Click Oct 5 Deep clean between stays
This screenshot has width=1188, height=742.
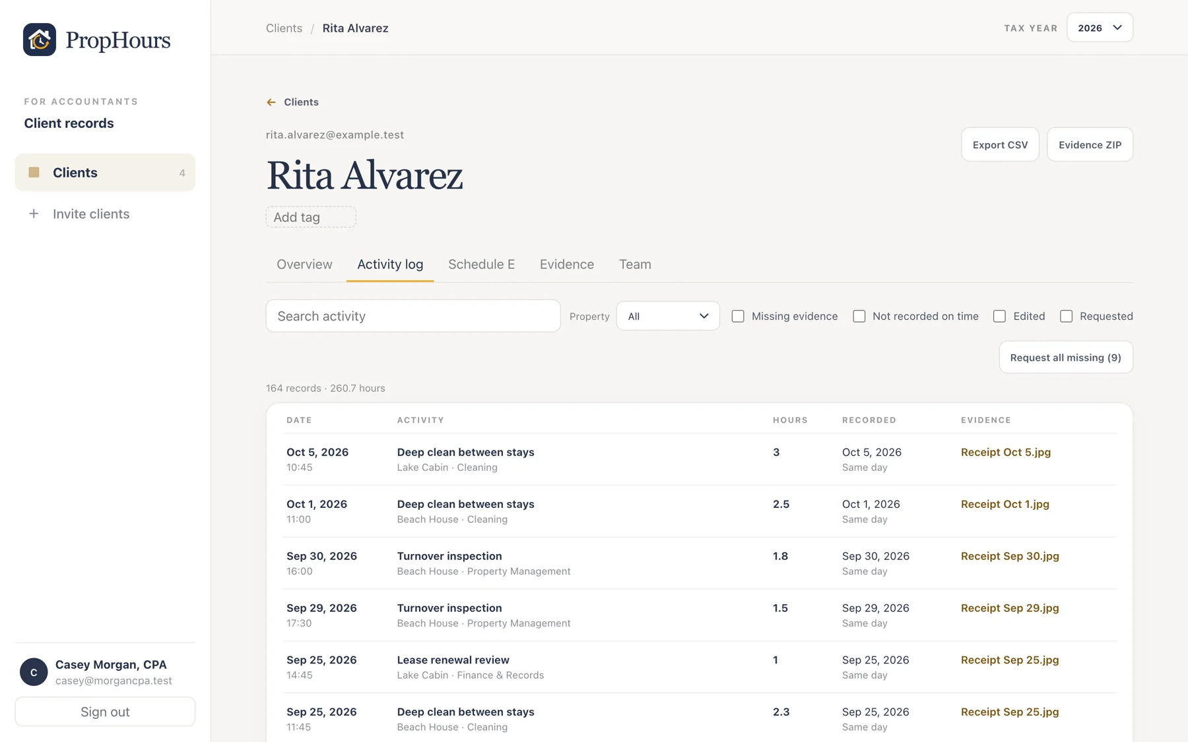[x=465, y=452]
